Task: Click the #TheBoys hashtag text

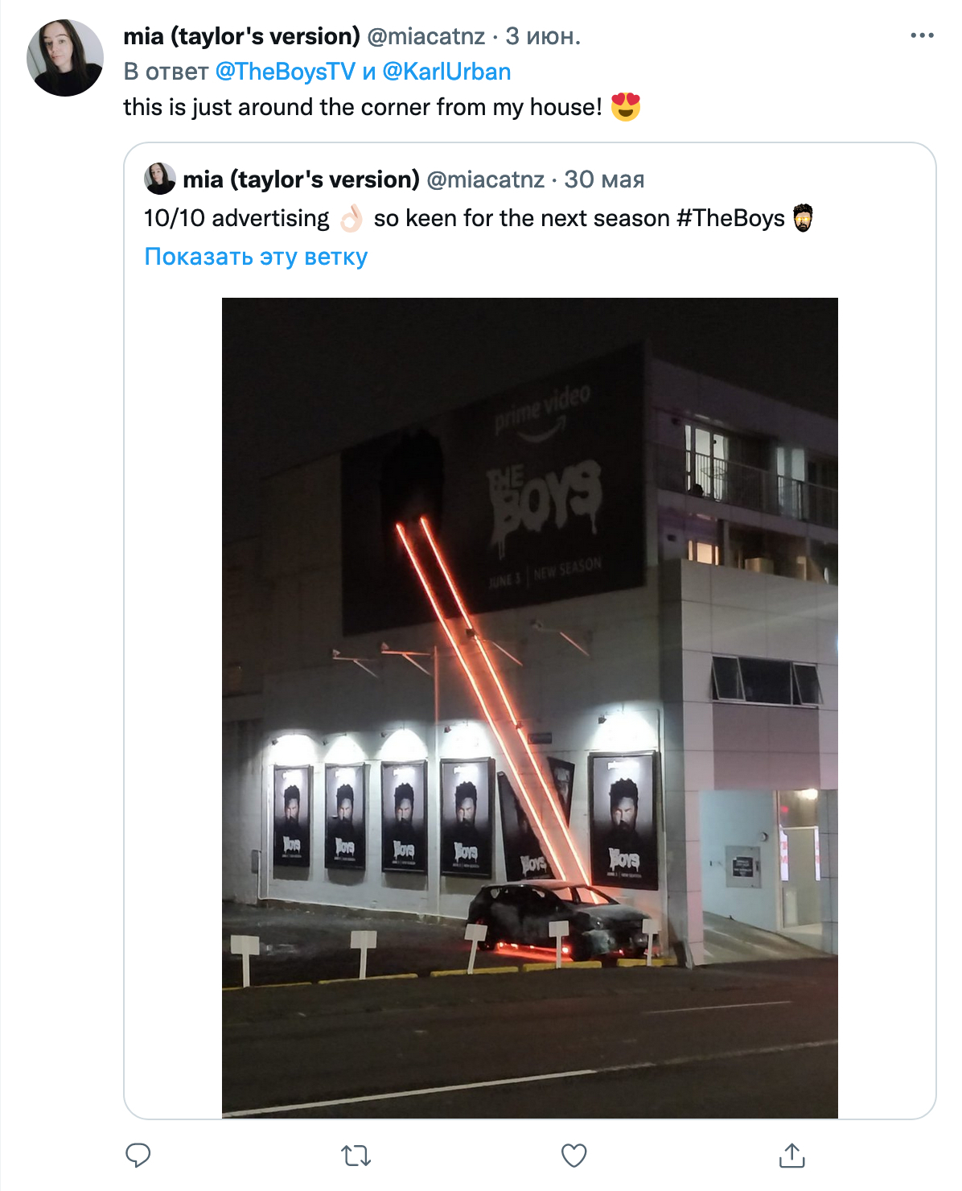Action: pos(730,218)
